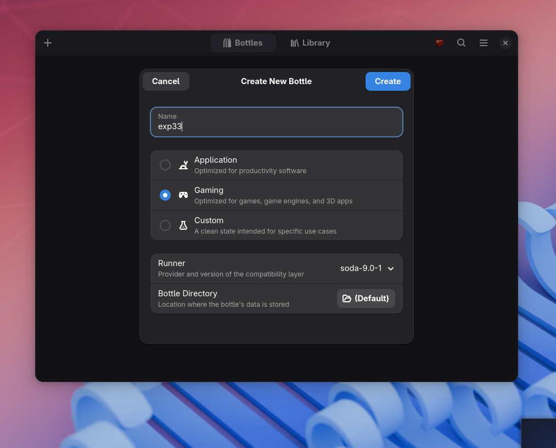Screen dimensions: 556x448
Task: Click the plus icon to add a bottle
Action: point(48,43)
